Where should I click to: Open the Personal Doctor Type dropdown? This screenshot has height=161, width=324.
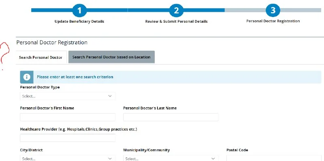68,96
